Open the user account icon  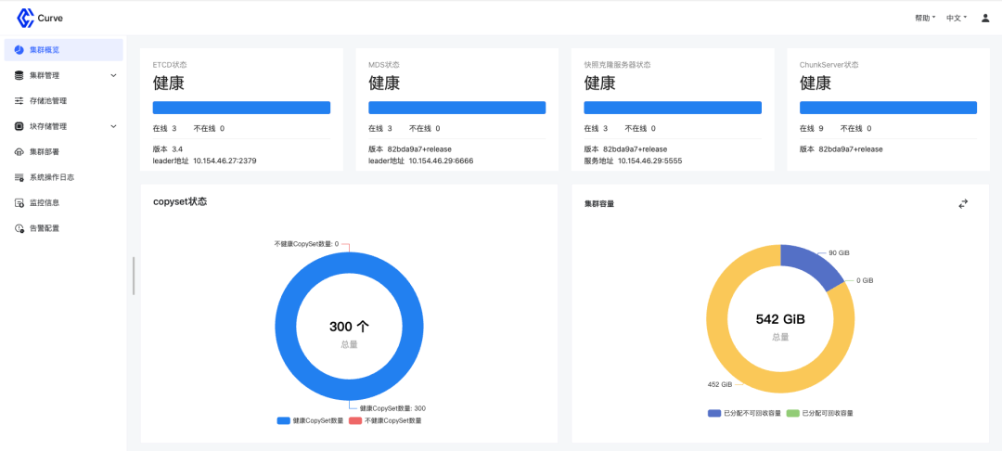point(984,18)
